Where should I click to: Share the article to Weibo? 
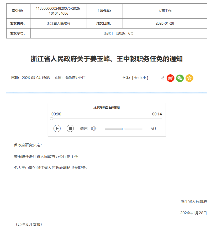(170, 78)
